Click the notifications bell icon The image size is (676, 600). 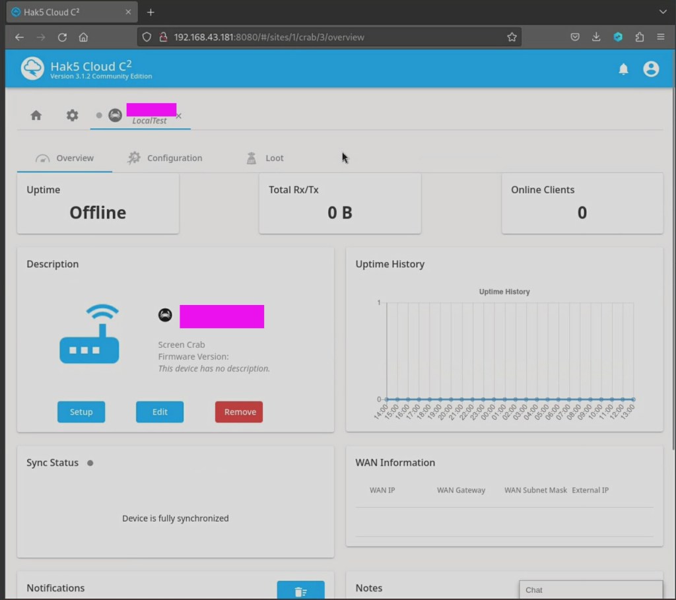[623, 69]
